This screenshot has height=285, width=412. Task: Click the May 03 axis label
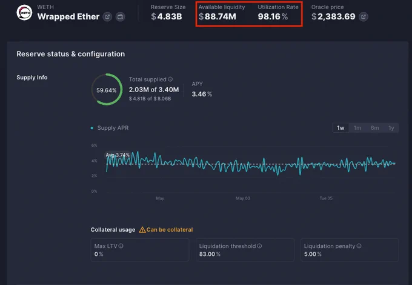click(243, 198)
